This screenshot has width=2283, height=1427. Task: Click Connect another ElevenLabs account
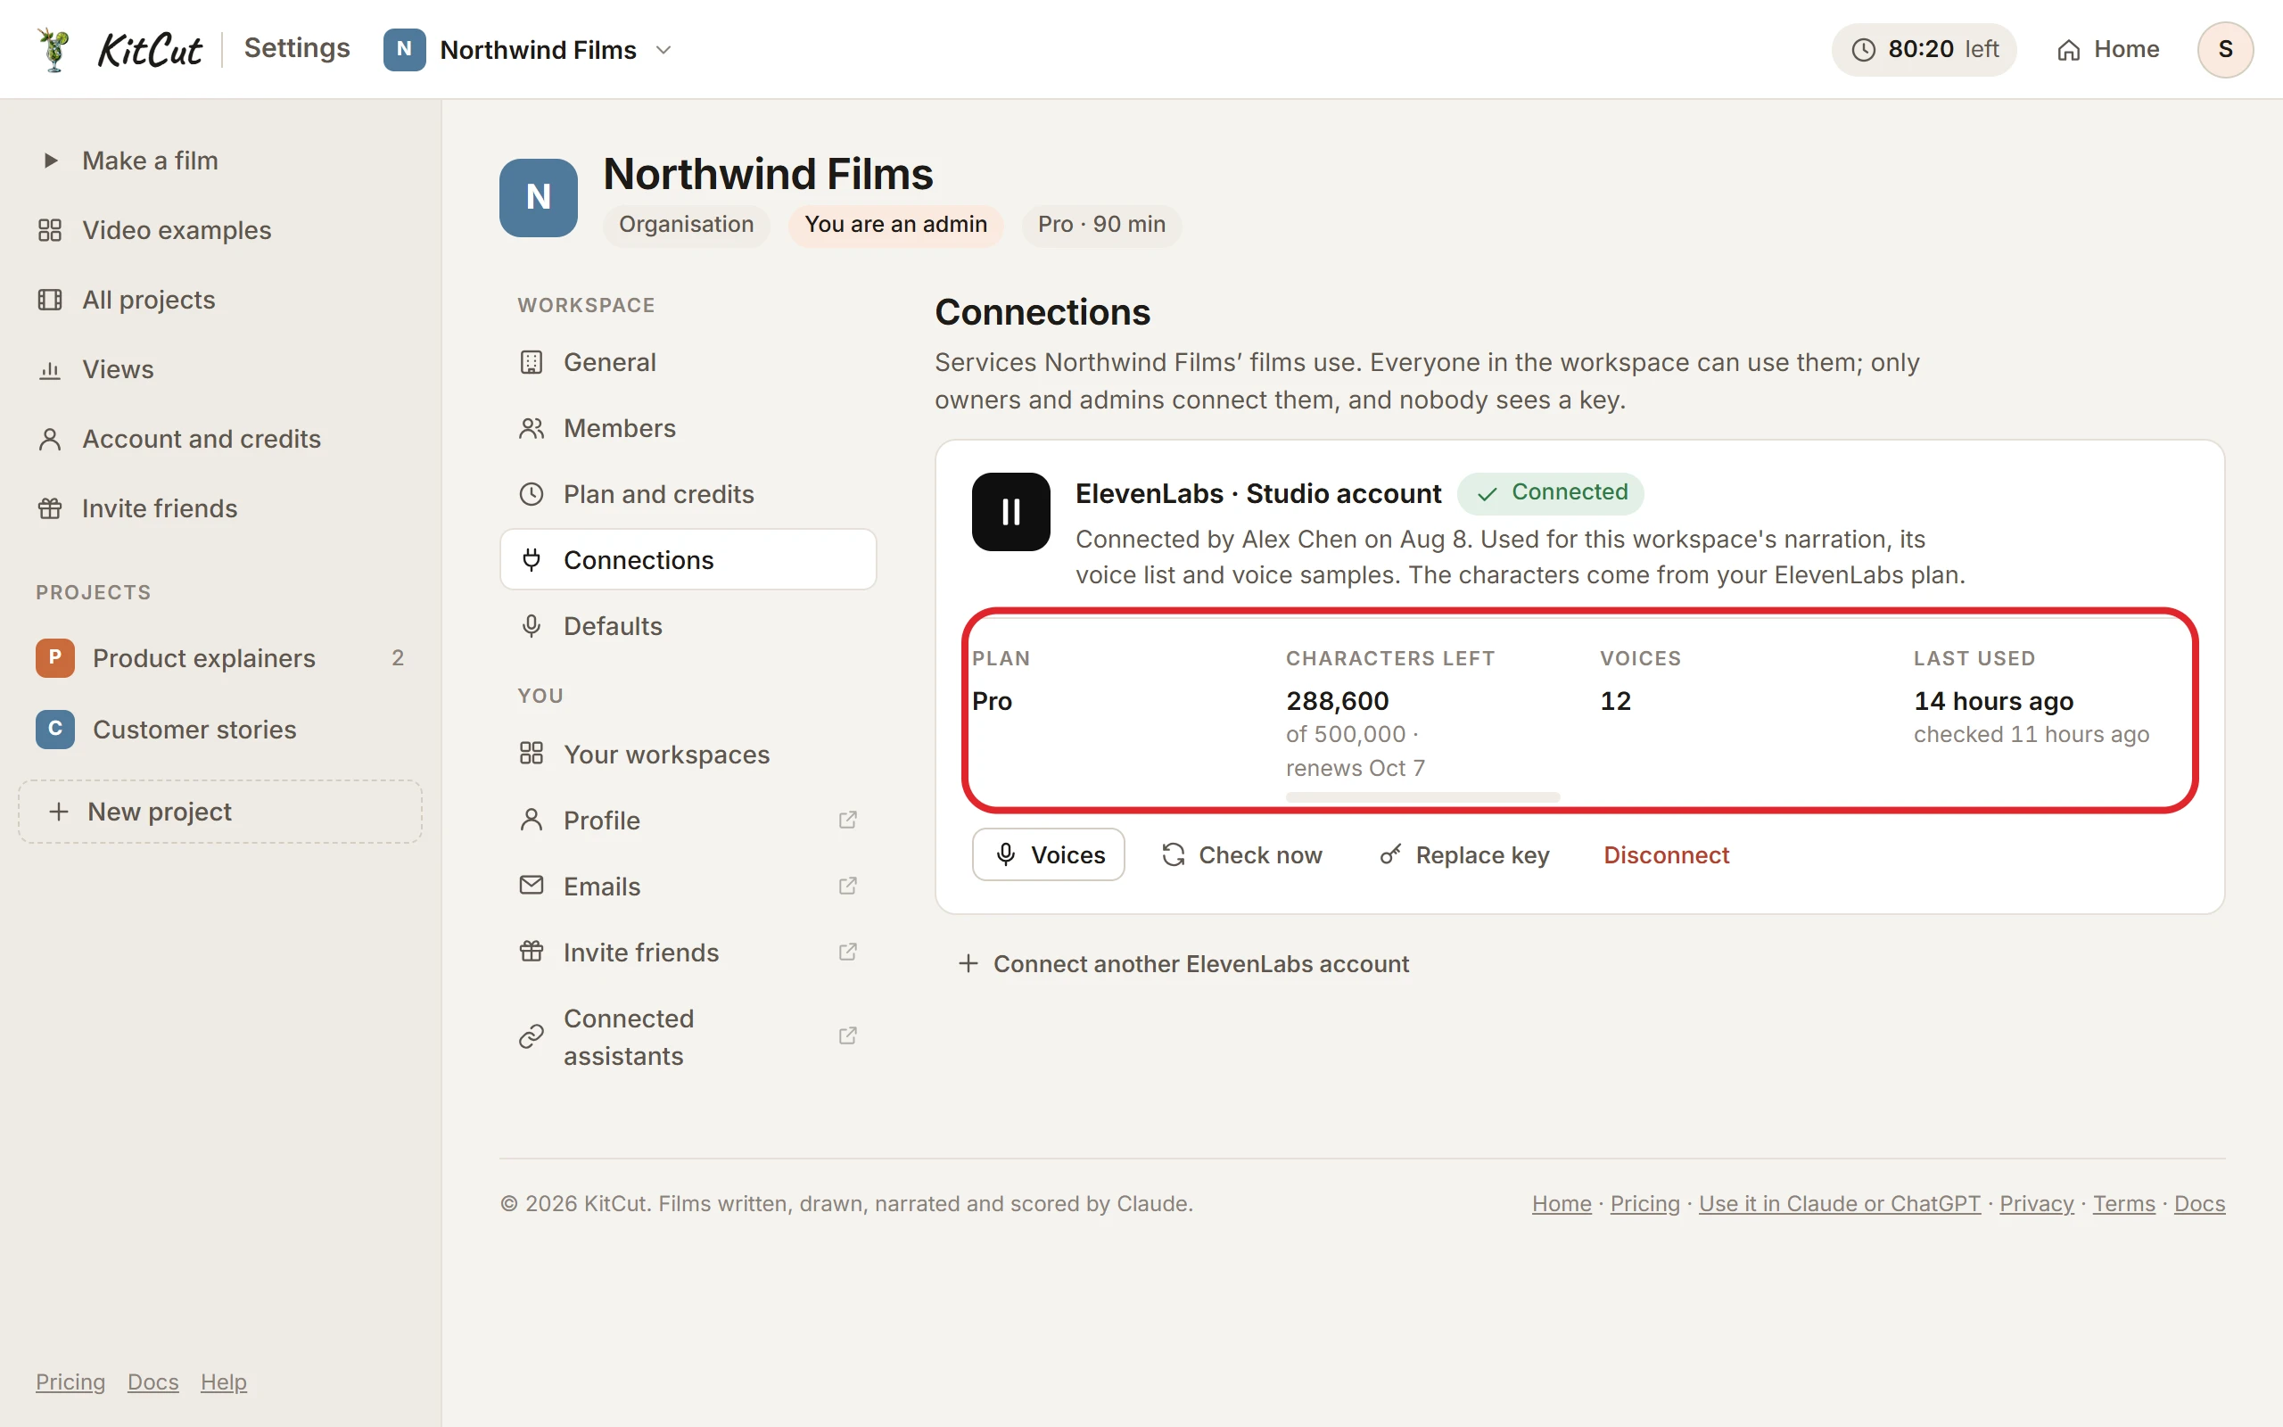[x=1183, y=963]
